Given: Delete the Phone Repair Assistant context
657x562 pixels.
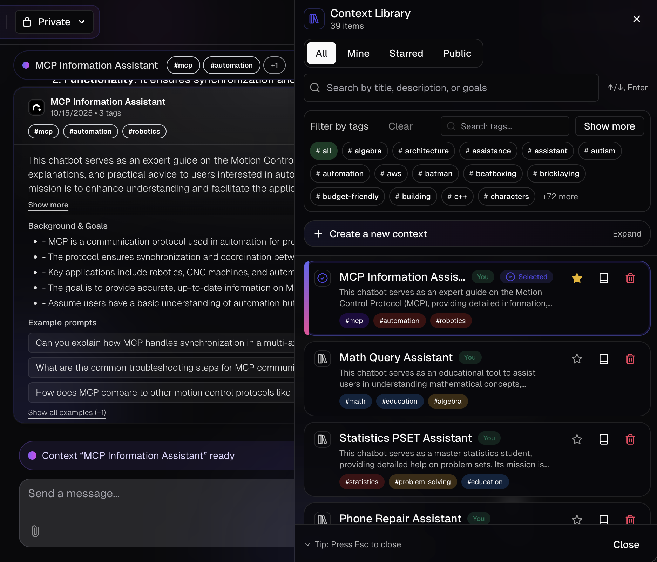Looking at the screenshot, I should [x=630, y=520].
